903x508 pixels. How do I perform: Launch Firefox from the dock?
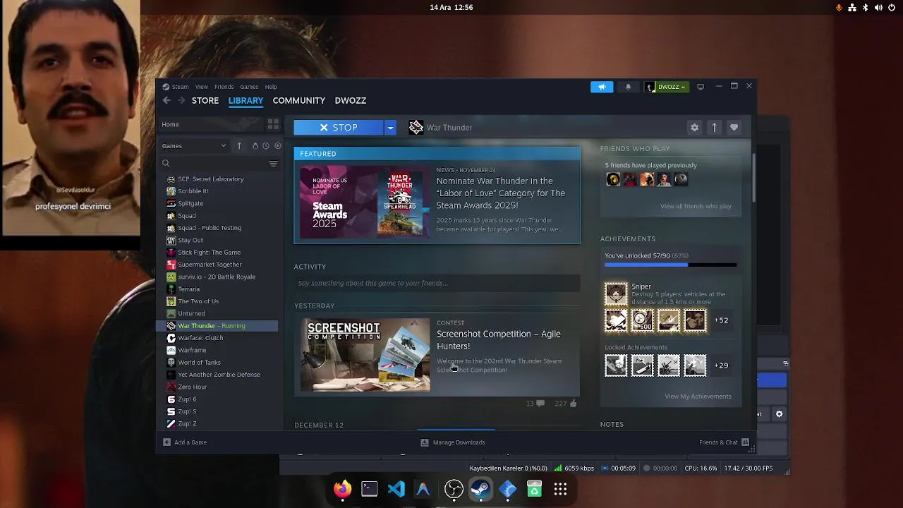342,489
